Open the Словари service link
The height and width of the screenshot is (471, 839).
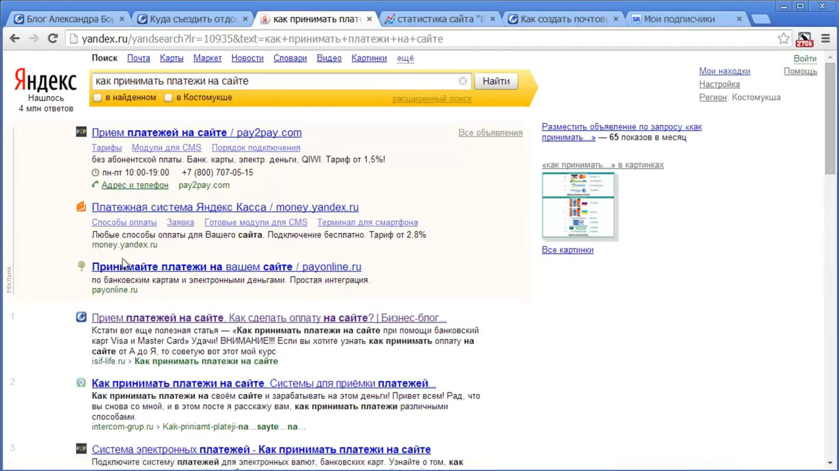[290, 58]
